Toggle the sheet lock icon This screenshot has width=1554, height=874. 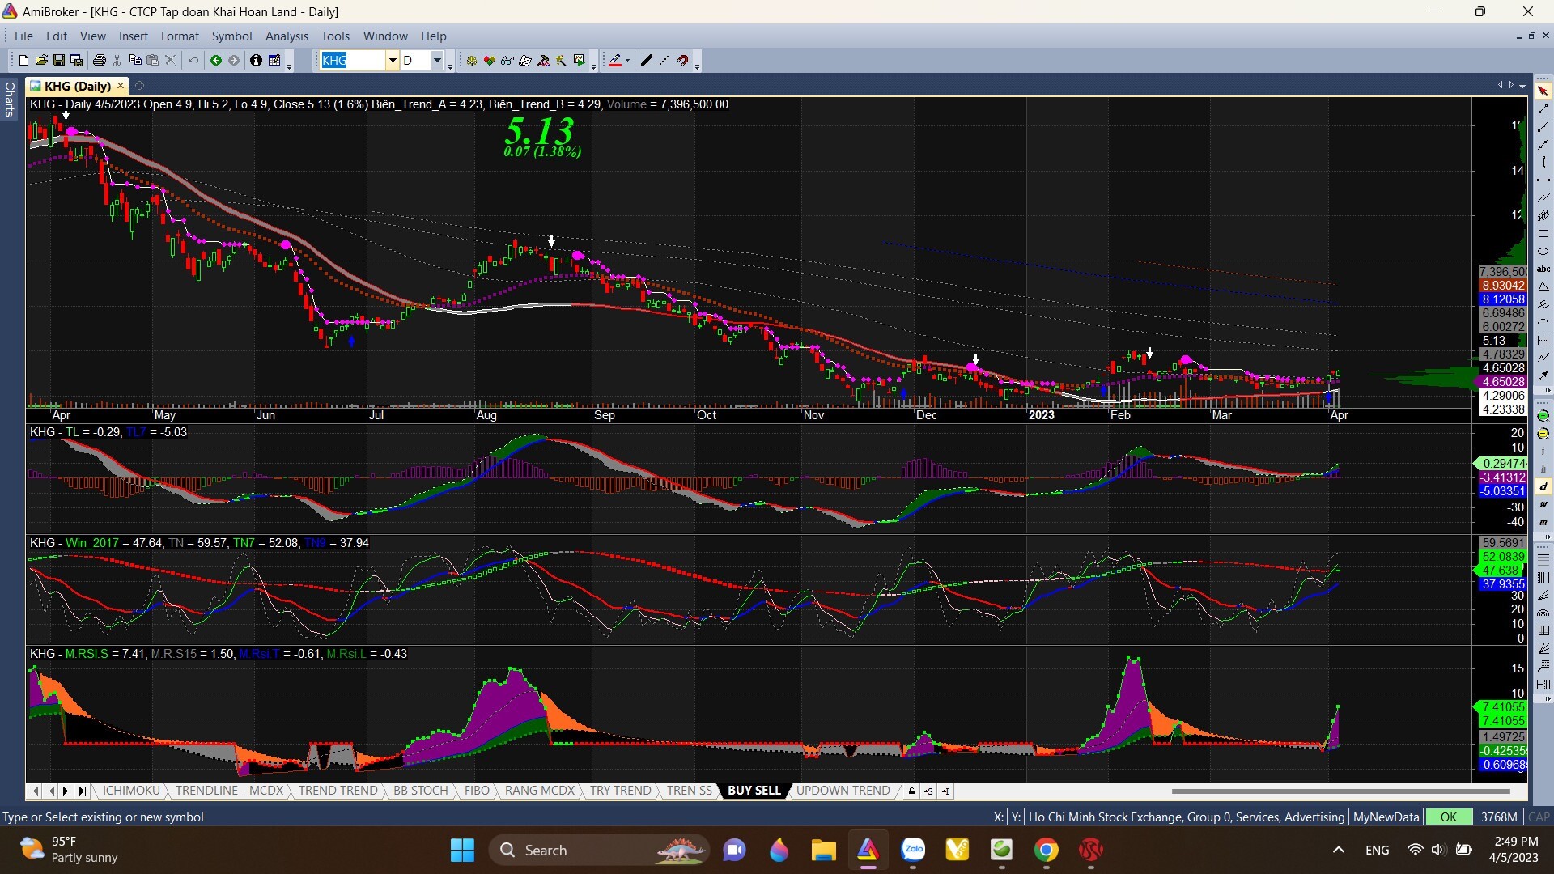click(911, 791)
